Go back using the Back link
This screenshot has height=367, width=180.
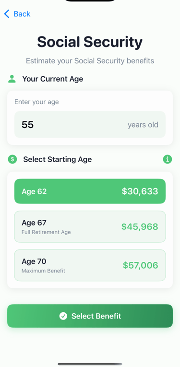tap(17, 14)
